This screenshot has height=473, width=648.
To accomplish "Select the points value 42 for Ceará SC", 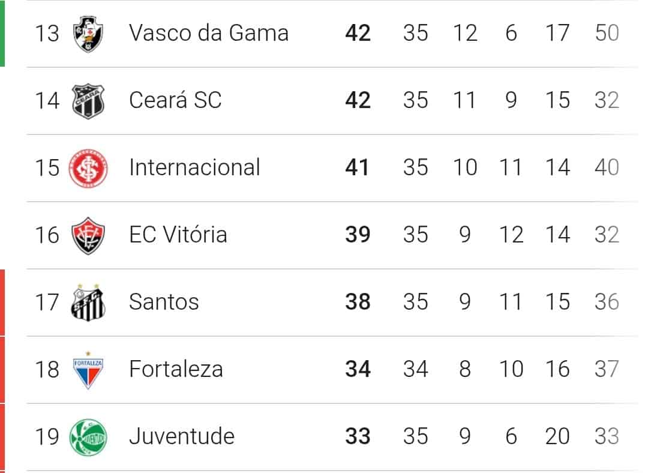I will [x=358, y=100].
